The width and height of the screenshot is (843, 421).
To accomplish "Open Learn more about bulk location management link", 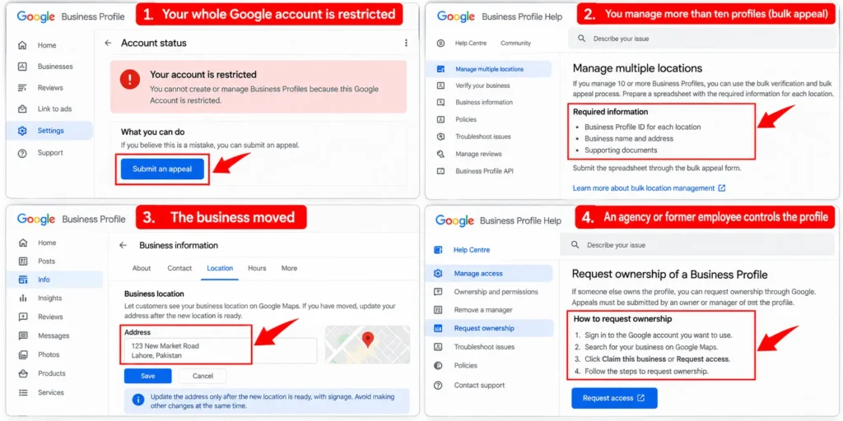I will 649,188.
